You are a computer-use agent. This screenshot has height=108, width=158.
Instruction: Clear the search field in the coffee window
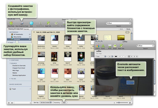(x=153, y=46)
